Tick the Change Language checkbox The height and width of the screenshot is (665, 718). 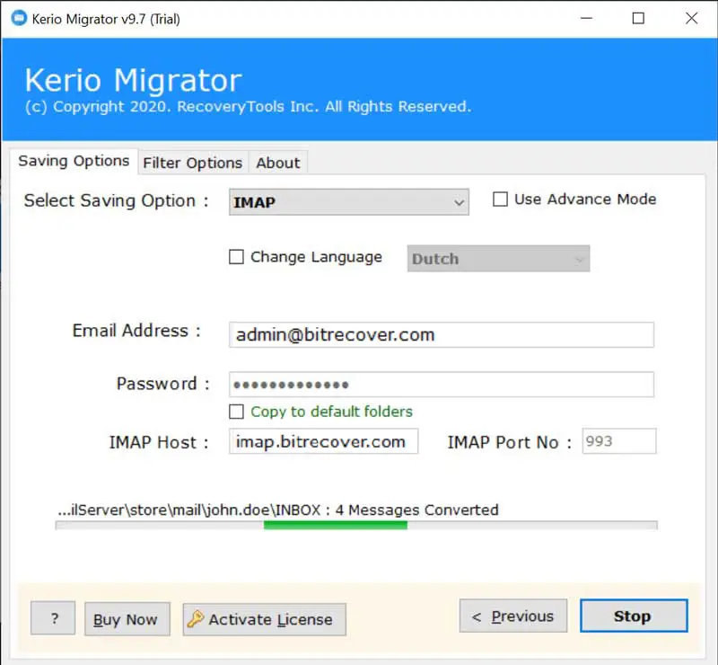(x=236, y=257)
